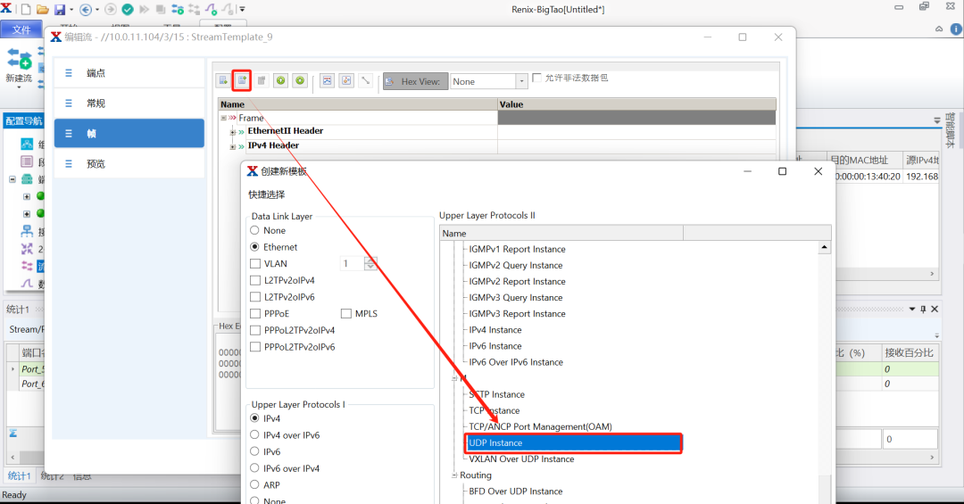
Task: Click the second green circular toolbar button
Action: pos(300,81)
